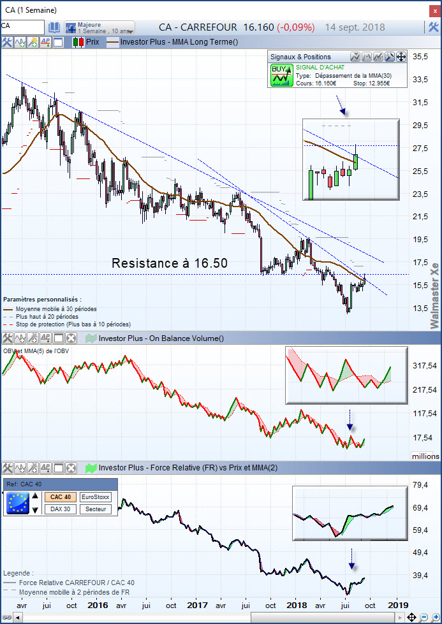This screenshot has height=624, width=442.
Task: Click the Resistance à 16.50 annotation
Action: (170, 263)
